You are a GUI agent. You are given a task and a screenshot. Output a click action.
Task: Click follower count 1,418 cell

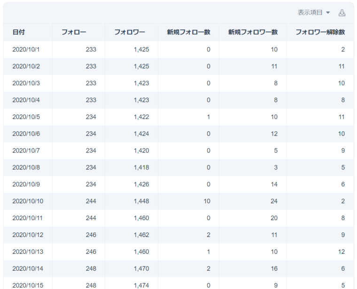pos(141,168)
